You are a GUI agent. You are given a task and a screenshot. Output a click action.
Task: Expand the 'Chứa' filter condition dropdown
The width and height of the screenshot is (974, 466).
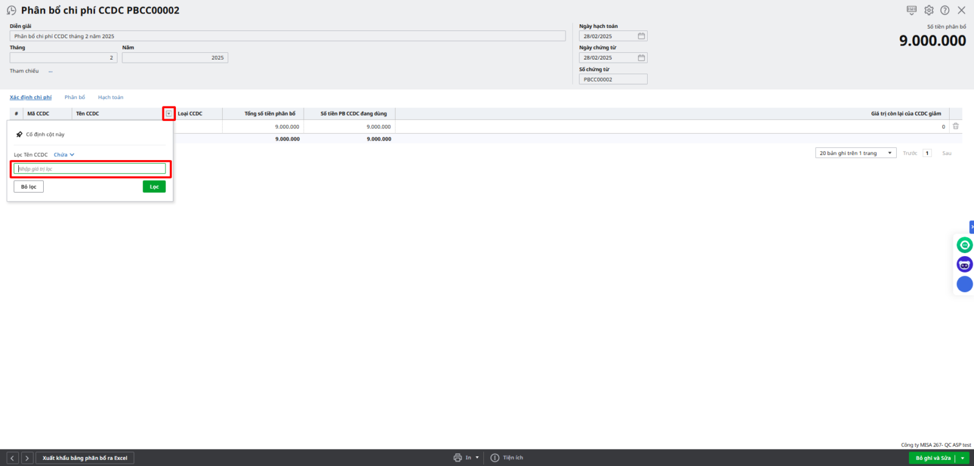pyautogui.click(x=64, y=155)
